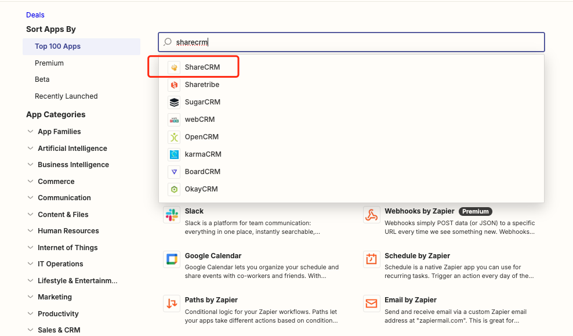This screenshot has width=573, height=336.
Task: Select Top 100 Apps sort option
Action: 82,46
